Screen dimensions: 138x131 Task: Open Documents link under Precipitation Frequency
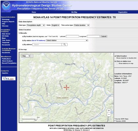pos(6,45)
